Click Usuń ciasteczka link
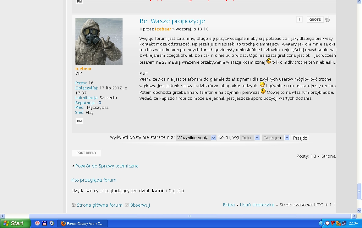The width and height of the screenshot is (362, 228). click(x=257, y=205)
